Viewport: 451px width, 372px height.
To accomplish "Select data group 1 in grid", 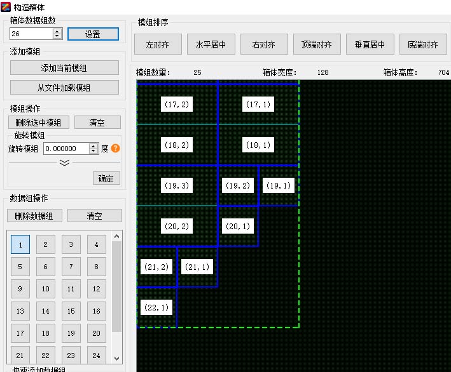I will click(20, 244).
